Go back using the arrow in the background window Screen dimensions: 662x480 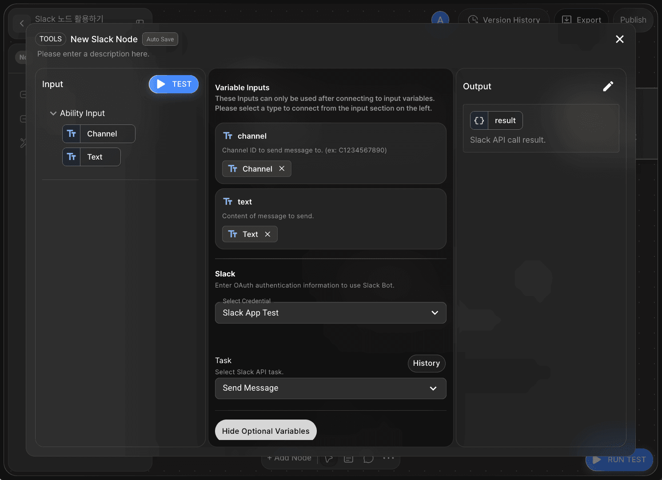click(x=22, y=23)
